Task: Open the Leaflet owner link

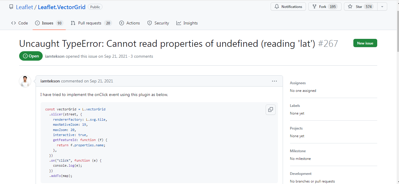Action: pos(24,7)
